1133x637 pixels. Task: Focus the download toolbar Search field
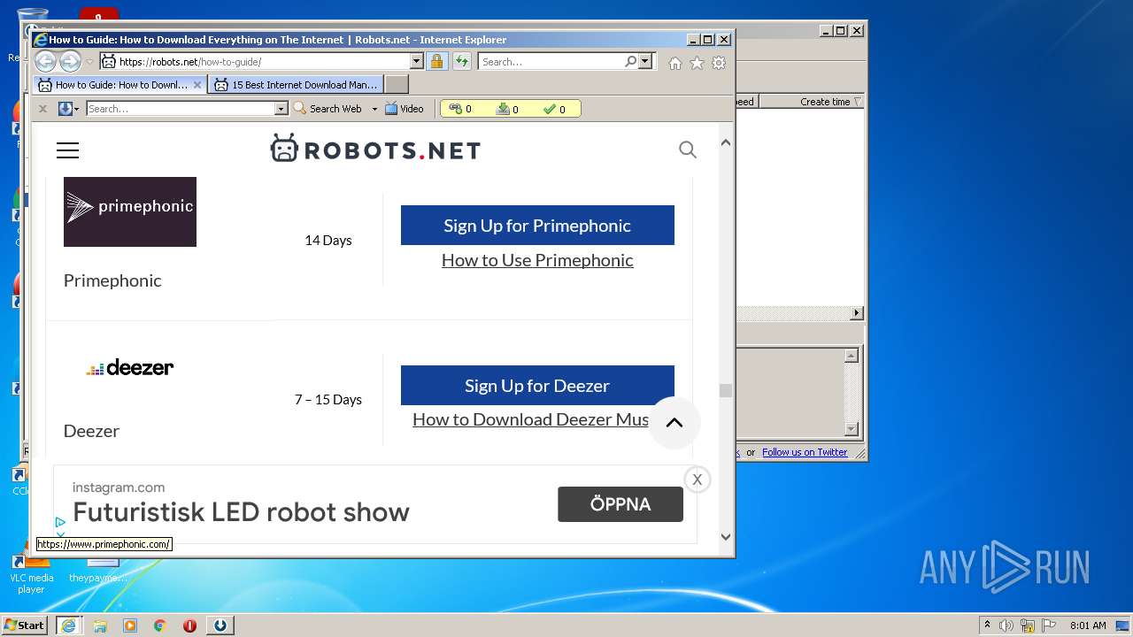[x=181, y=109]
